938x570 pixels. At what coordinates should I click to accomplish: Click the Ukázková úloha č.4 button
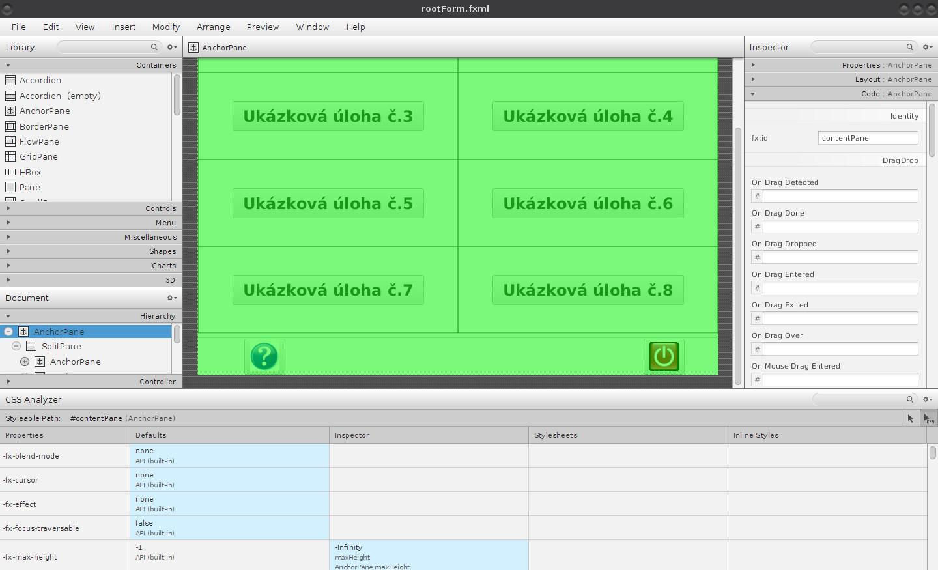pos(588,116)
